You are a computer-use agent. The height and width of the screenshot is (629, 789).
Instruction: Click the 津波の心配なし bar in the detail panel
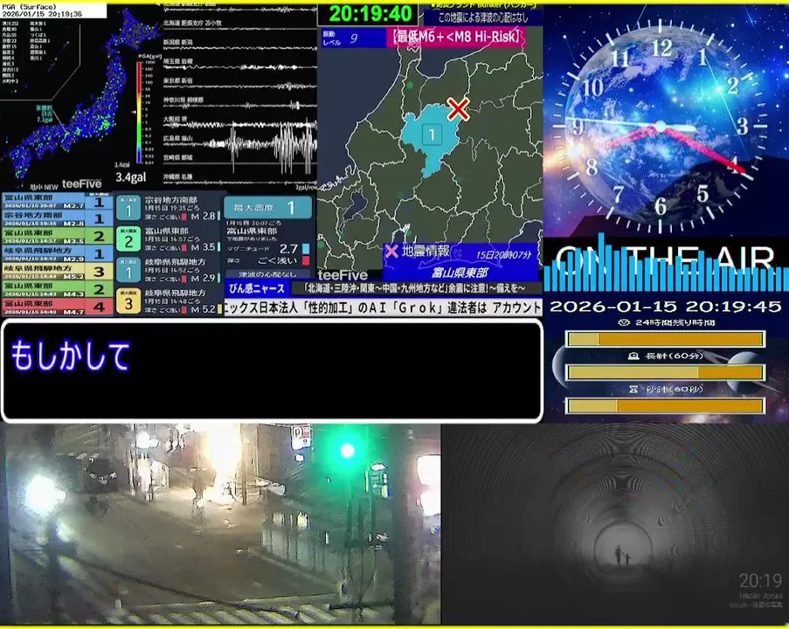click(267, 274)
